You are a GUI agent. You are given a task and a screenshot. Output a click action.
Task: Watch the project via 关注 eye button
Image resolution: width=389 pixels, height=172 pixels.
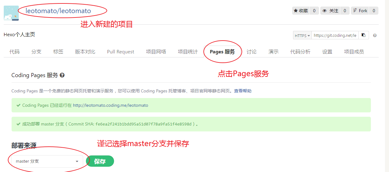tap(330, 11)
